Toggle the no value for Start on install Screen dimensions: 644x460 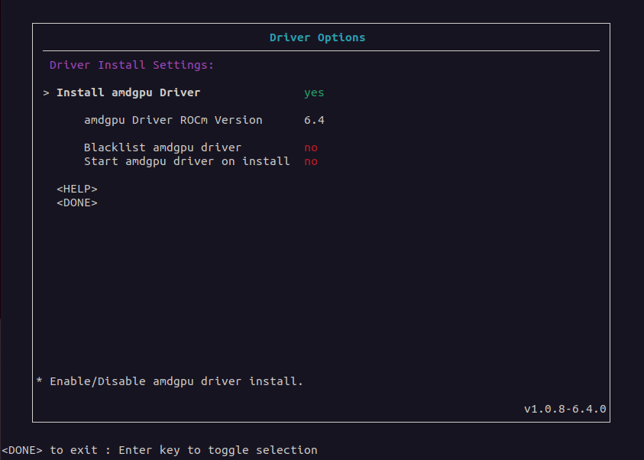(x=310, y=161)
